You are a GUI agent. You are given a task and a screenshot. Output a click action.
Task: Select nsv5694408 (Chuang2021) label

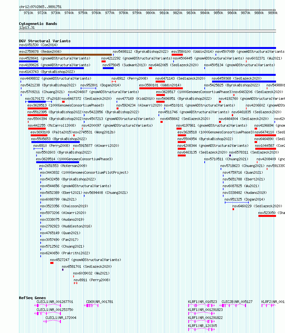tap(106, 193)
